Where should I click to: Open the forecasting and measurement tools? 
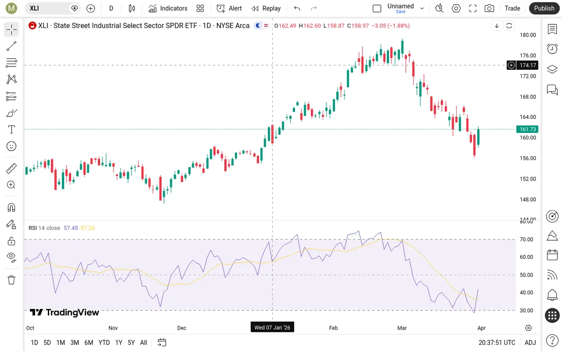click(12, 96)
